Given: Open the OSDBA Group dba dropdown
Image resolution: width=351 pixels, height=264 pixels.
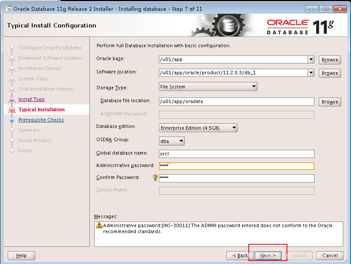Looking at the screenshot, I should (172, 141).
